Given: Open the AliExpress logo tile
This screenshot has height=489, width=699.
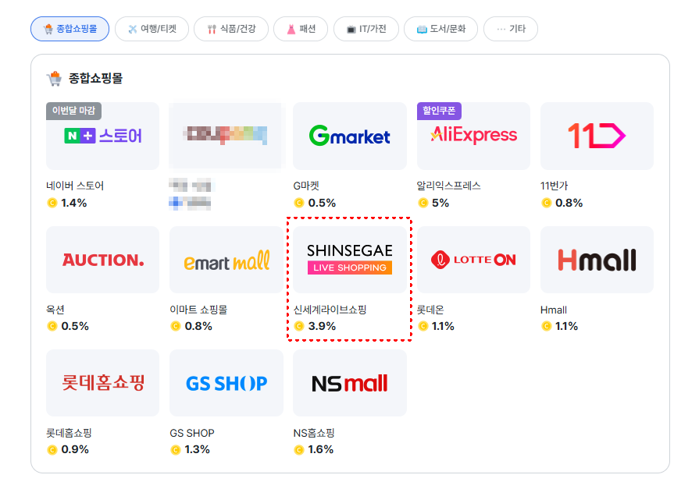Looking at the screenshot, I should pyautogui.click(x=473, y=136).
